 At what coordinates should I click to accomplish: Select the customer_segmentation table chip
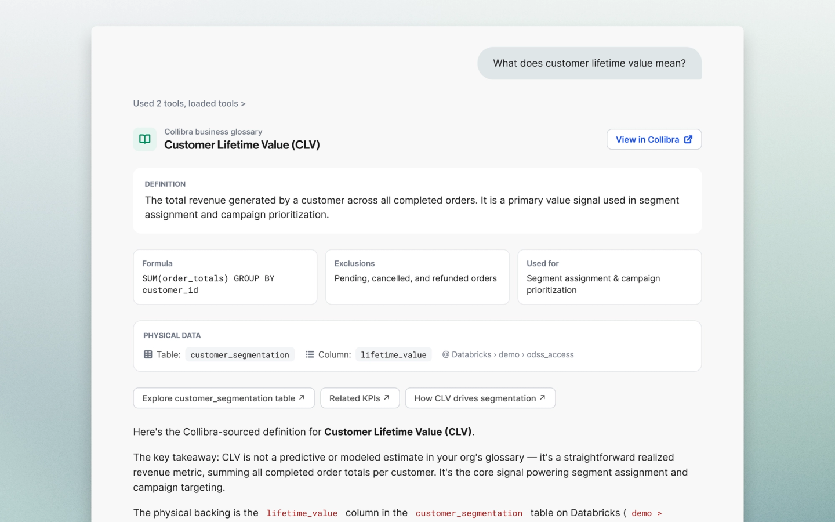point(240,354)
